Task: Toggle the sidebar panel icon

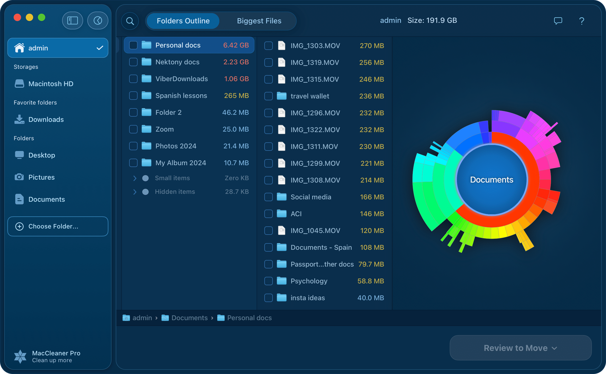Action: coord(73,20)
